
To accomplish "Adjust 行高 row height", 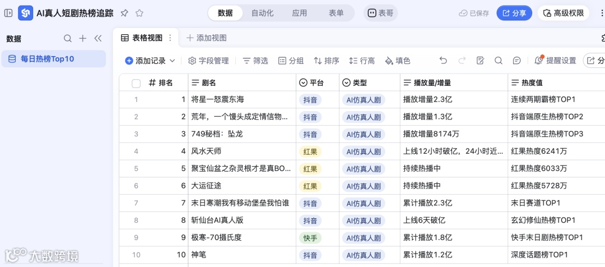I will [362, 61].
